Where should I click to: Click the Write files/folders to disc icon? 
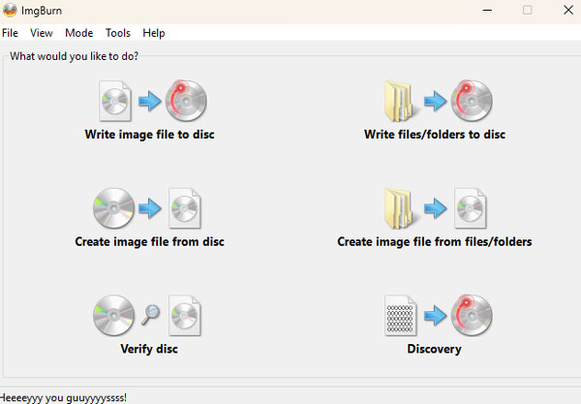438,101
